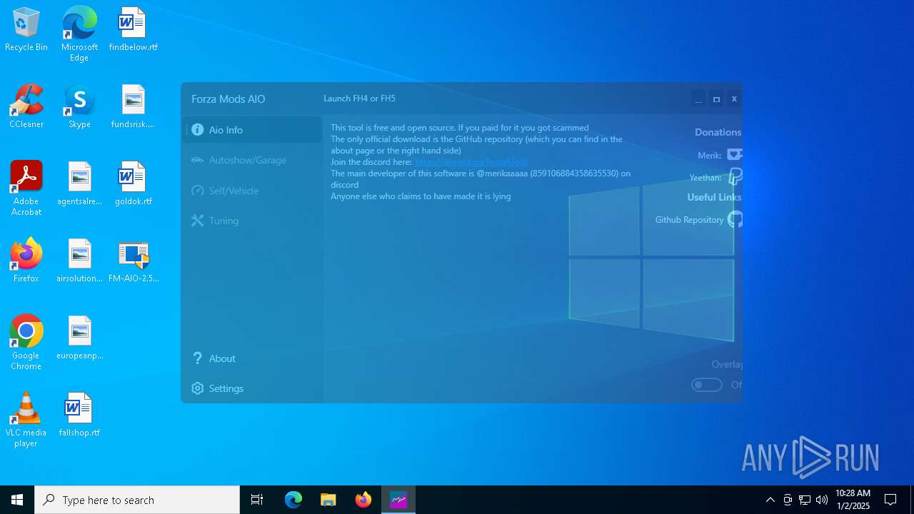This screenshot has width=914, height=514.
Task: Open File Explorer from the taskbar
Action: (328, 500)
